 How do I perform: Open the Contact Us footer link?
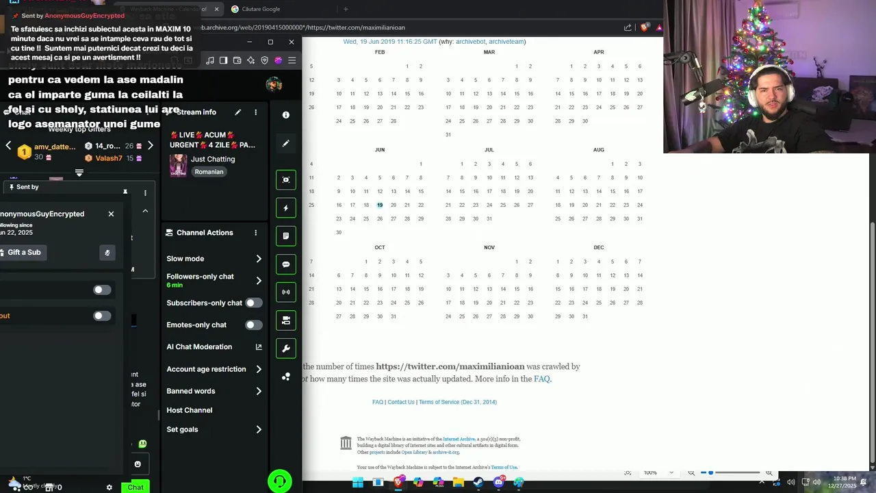pyautogui.click(x=401, y=402)
